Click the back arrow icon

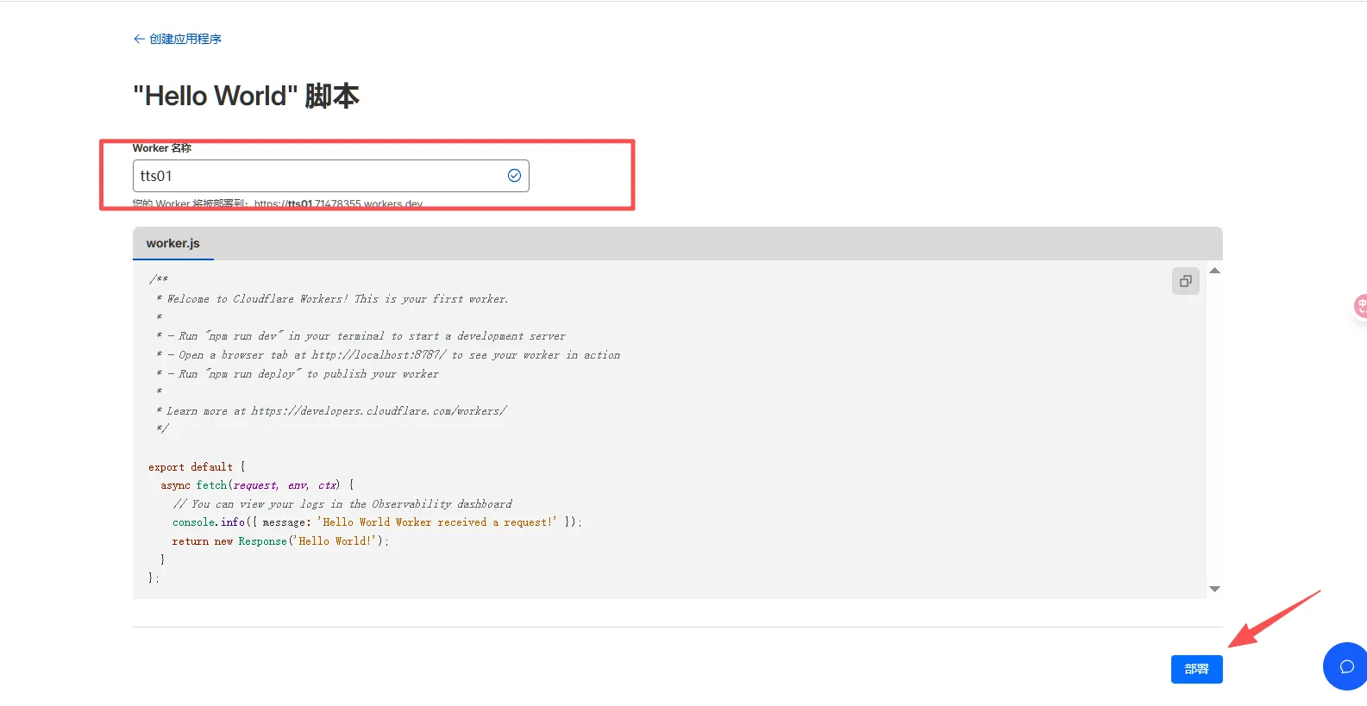point(139,39)
